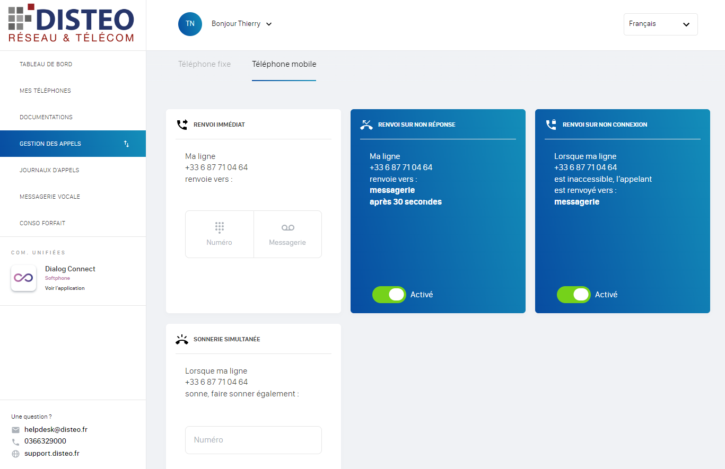Open Conso forfait in sidebar

73,223
